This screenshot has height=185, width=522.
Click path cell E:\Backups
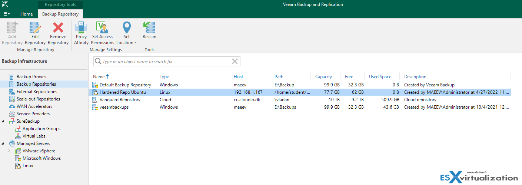click(285, 107)
